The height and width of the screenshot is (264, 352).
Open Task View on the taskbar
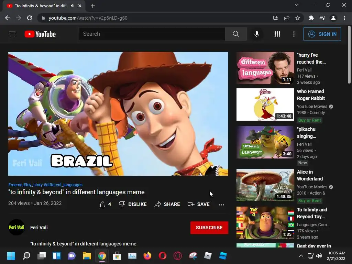point(42,256)
